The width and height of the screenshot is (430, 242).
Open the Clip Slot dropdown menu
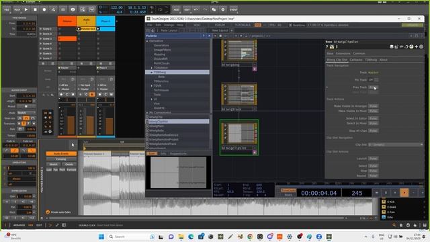396,145
